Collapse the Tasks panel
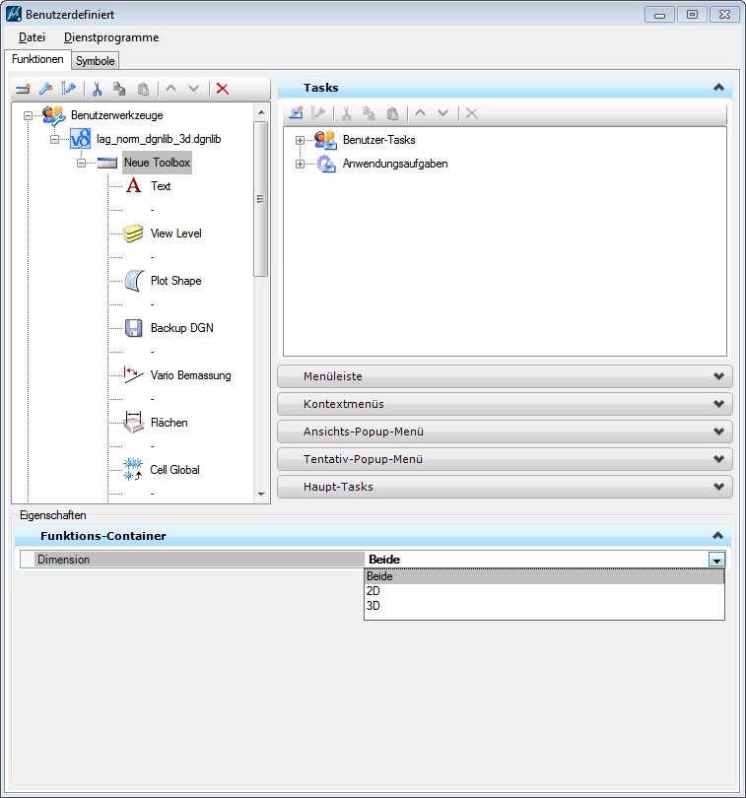 (x=718, y=87)
